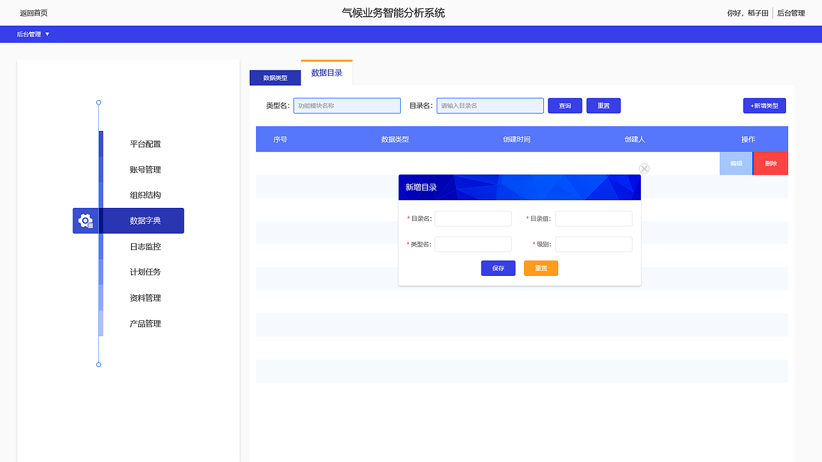Switch to the 数据类型 tab
The height and width of the screenshot is (462, 822).
click(275, 78)
